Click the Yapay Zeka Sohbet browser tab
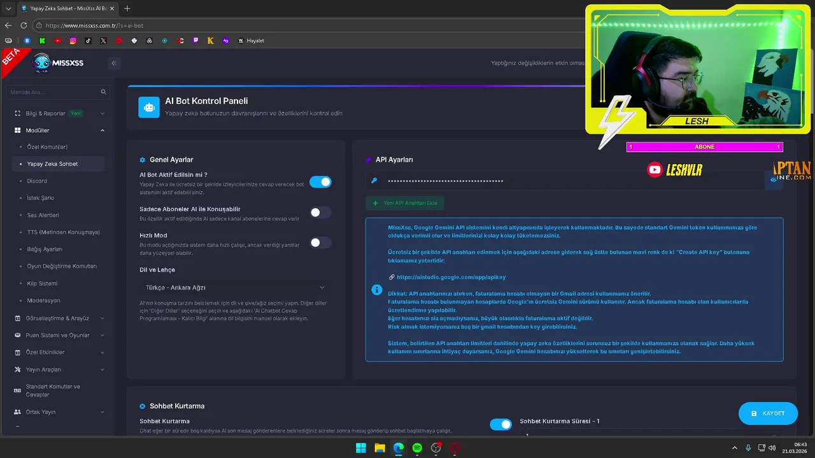The image size is (815, 458). tap(68, 8)
